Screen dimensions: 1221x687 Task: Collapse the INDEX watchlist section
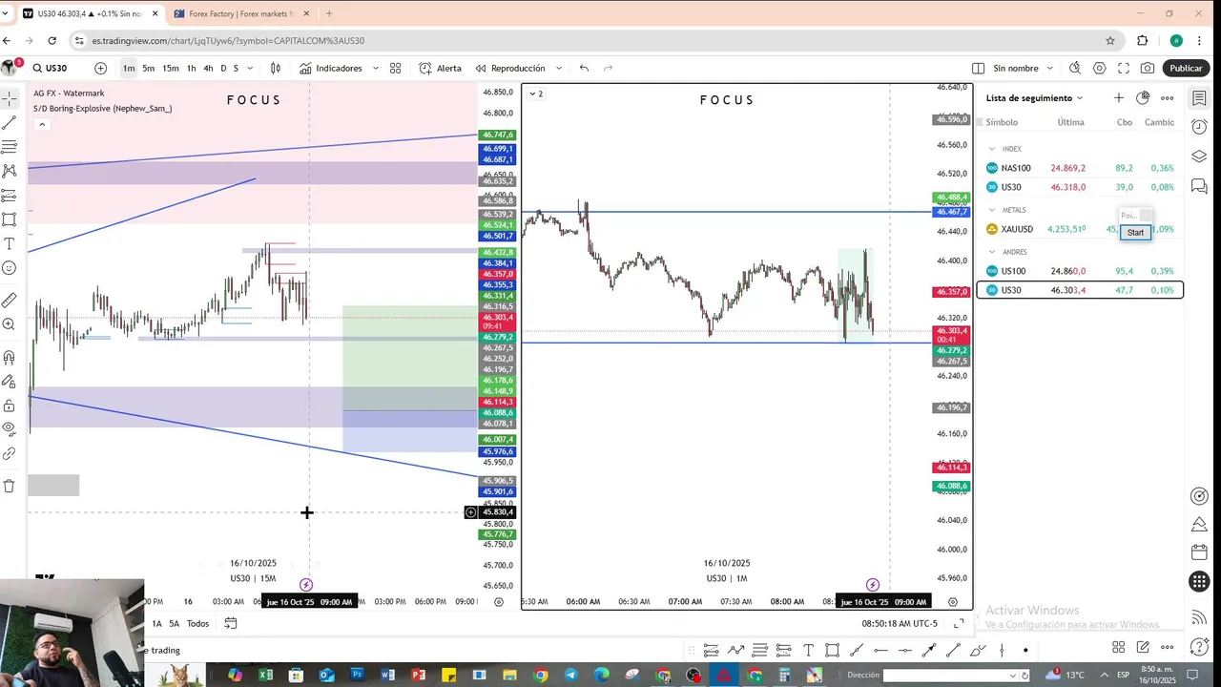992,149
